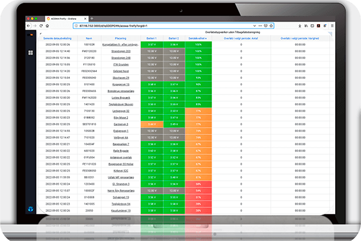Open the Skovhaven 29 location link
This screenshot has height=241, width=361.
pyautogui.click(x=122, y=78)
